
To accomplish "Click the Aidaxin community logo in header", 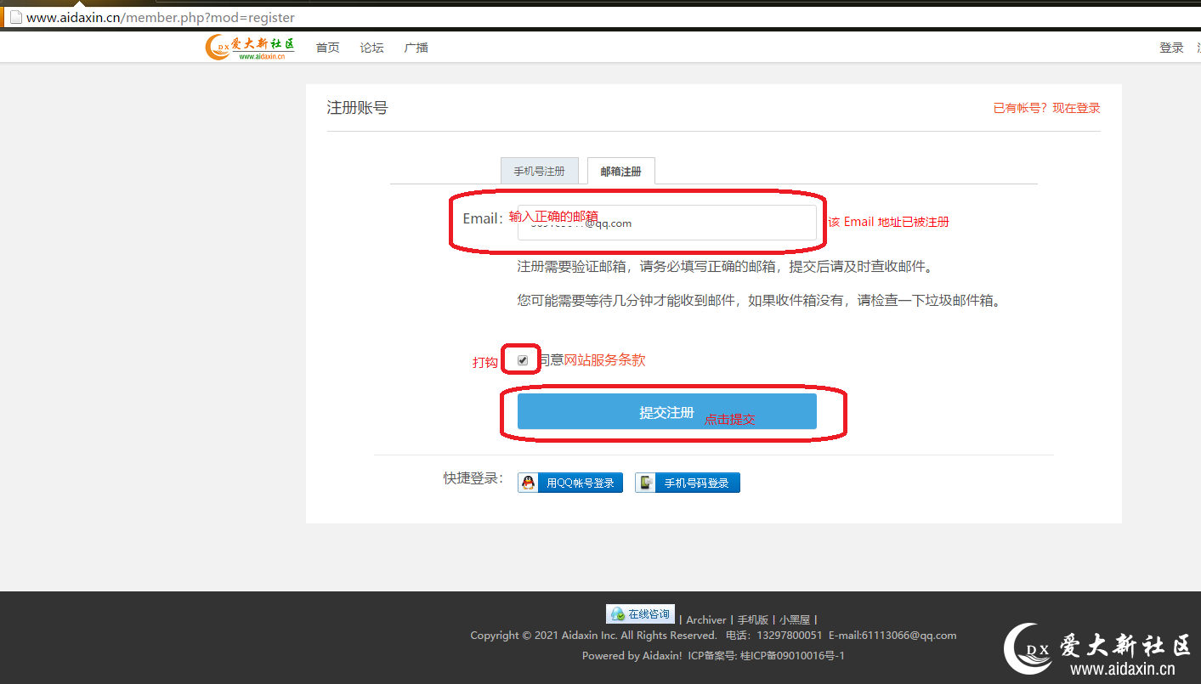I will coord(250,48).
